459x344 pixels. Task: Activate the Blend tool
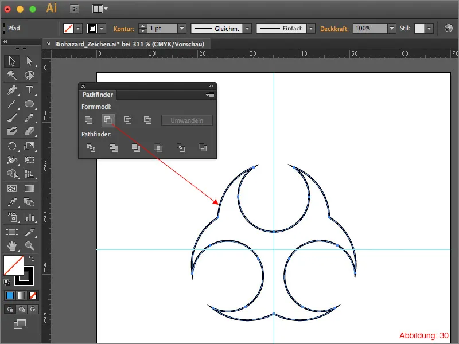click(x=29, y=202)
